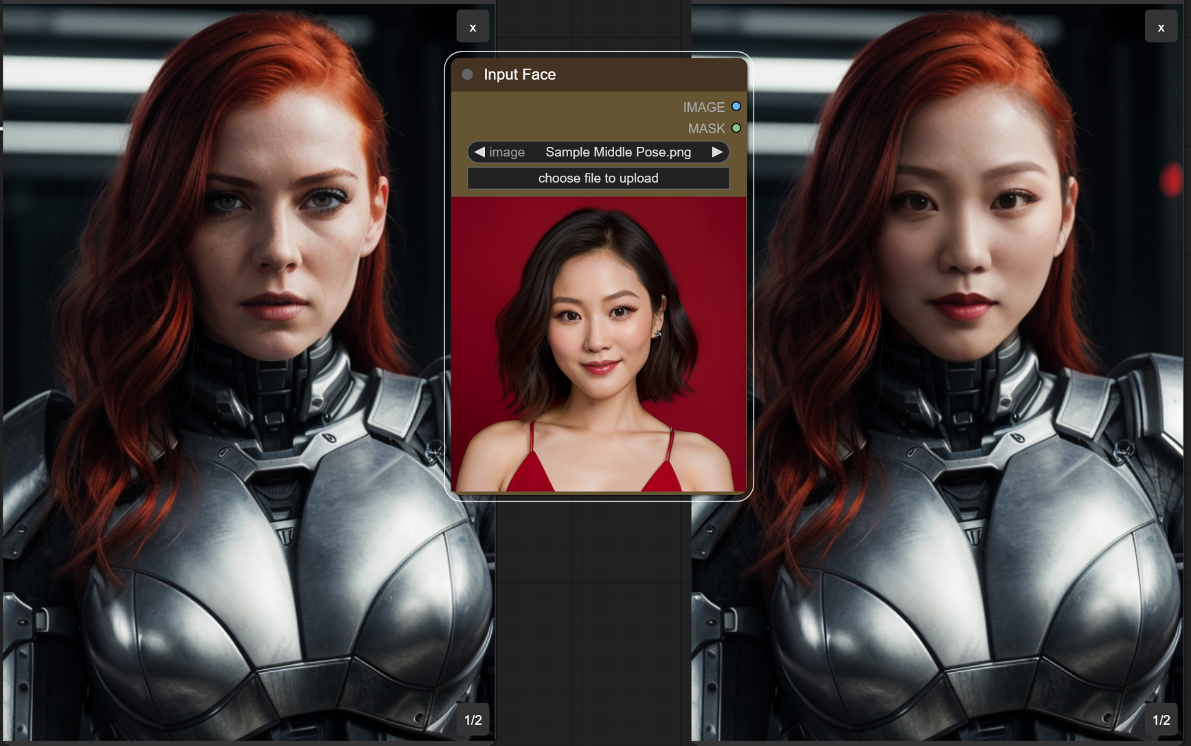This screenshot has height=746, width=1191.
Task: Click the Input Face node title
Action: [x=519, y=75]
